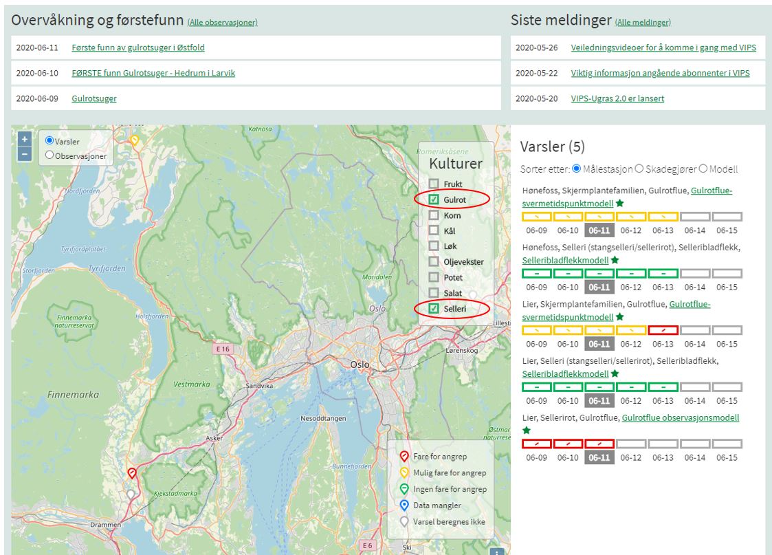Click the star beside Lier Gulrotflue-svermetidspunktmodell
Image resolution: width=772 pixels, height=555 pixels.
pyautogui.click(x=620, y=316)
